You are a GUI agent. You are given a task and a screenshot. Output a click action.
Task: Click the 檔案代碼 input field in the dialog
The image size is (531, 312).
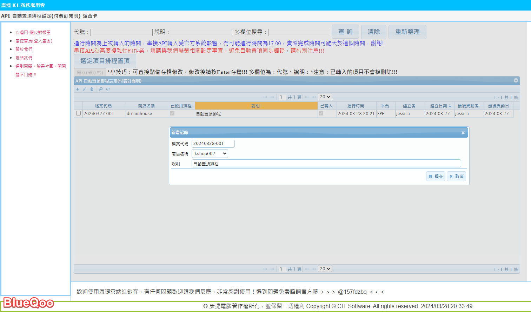point(213,144)
